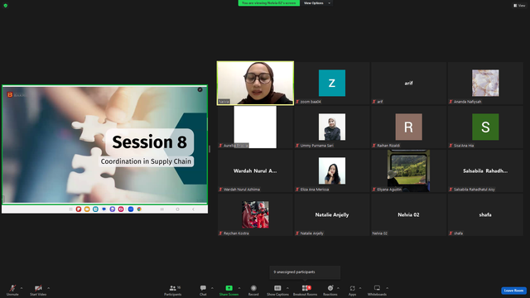The height and width of the screenshot is (298, 530).
Task: Select Natalie Anjelly's tile
Action: tap(332, 215)
